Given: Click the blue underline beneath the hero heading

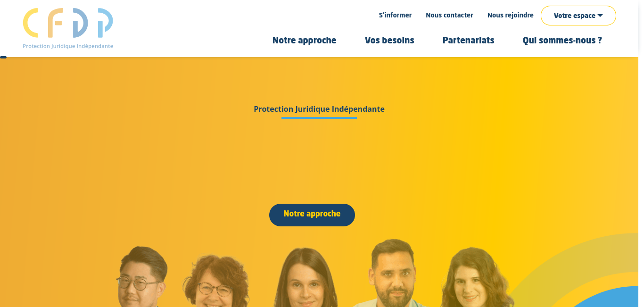Looking at the screenshot, I should click(319, 117).
